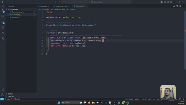This screenshot has width=186, height=105.
Task: Click the main branch indicator in status bar
Action: [7, 99]
